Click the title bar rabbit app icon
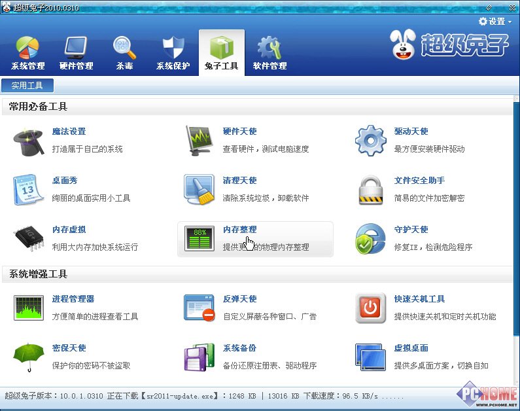The height and width of the screenshot is (411, 520). click(x=6, y=7)
